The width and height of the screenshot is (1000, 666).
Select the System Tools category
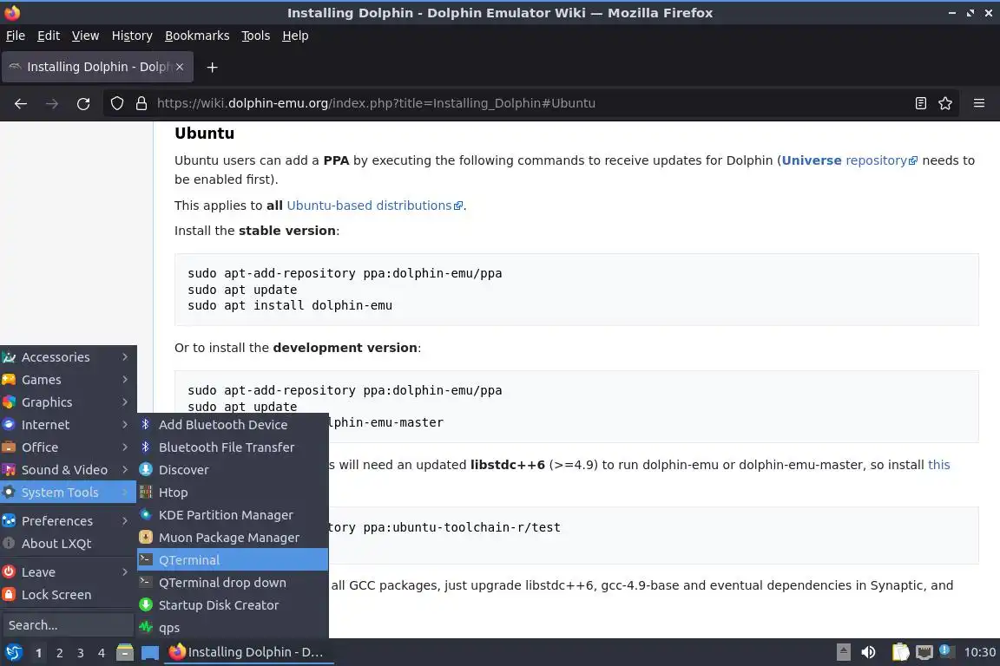coord(69,492)
